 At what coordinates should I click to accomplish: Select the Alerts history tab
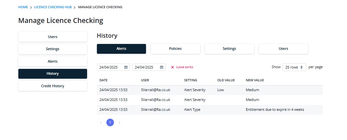click(x=121, y=49)
